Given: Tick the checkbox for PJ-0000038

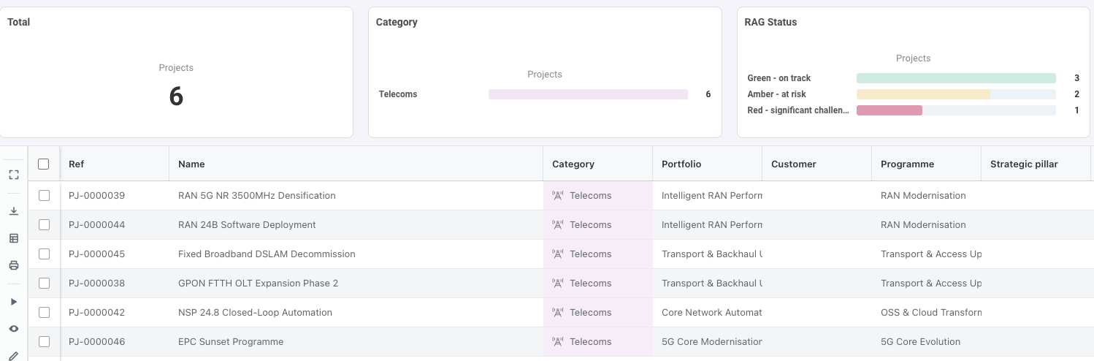Looking at the screenshot, I should click(44, 284).
